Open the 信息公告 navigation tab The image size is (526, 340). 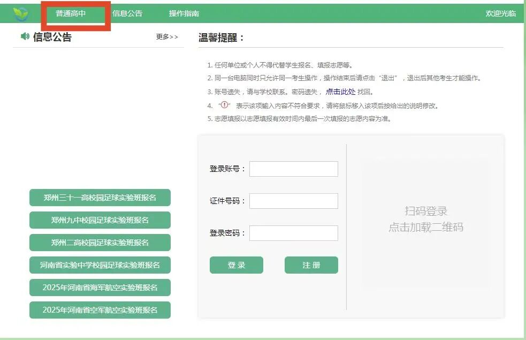[x=127, y=13]
